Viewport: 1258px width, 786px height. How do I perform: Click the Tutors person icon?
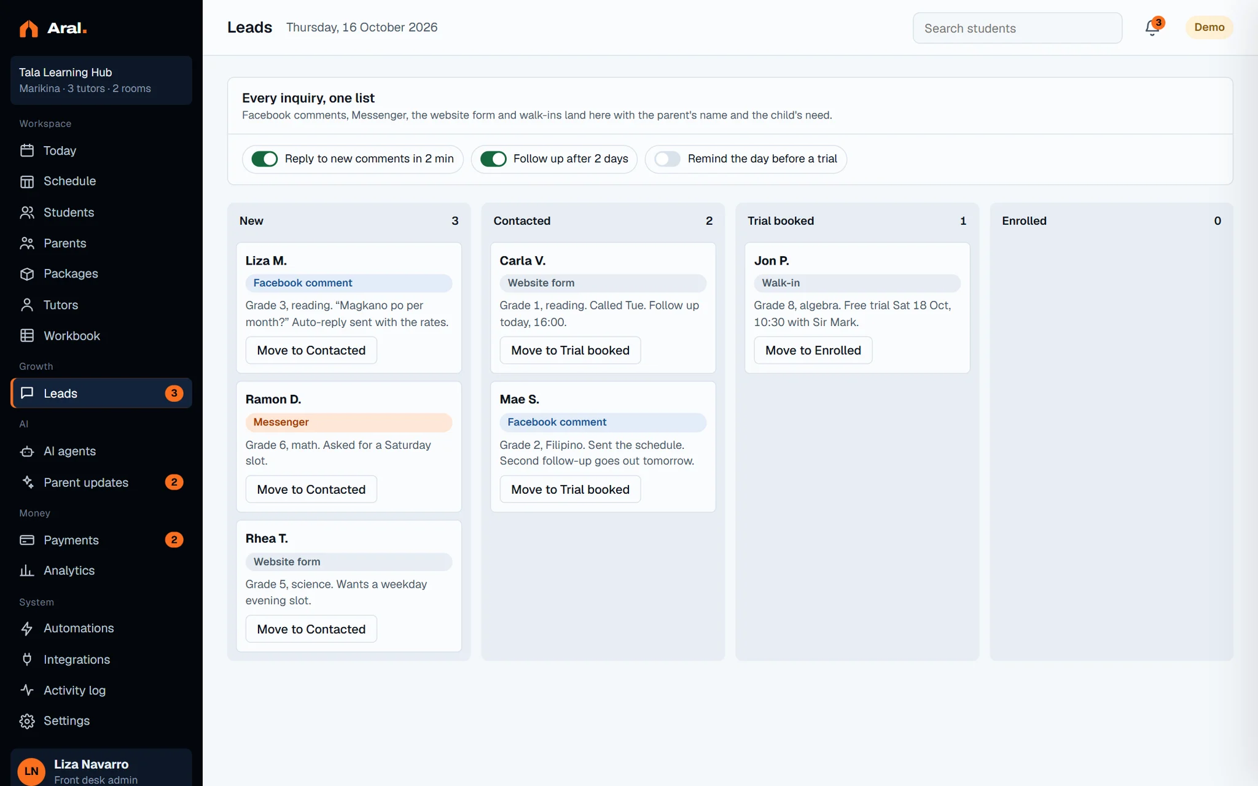27,305
